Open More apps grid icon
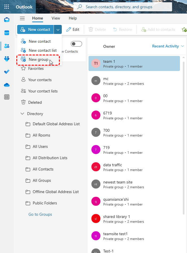The width and height of the screenshot is (187, 253). point(7,97)
